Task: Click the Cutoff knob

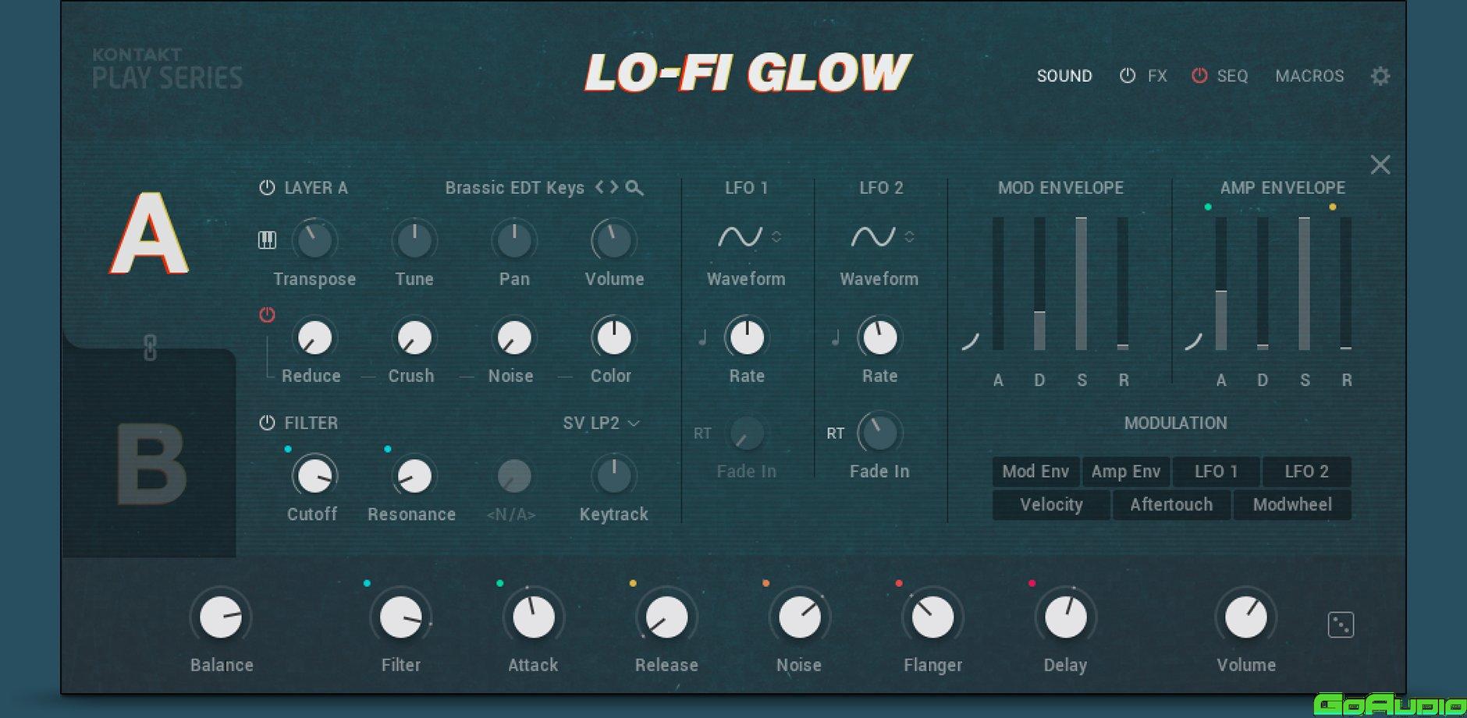Action: pos(314,476)
